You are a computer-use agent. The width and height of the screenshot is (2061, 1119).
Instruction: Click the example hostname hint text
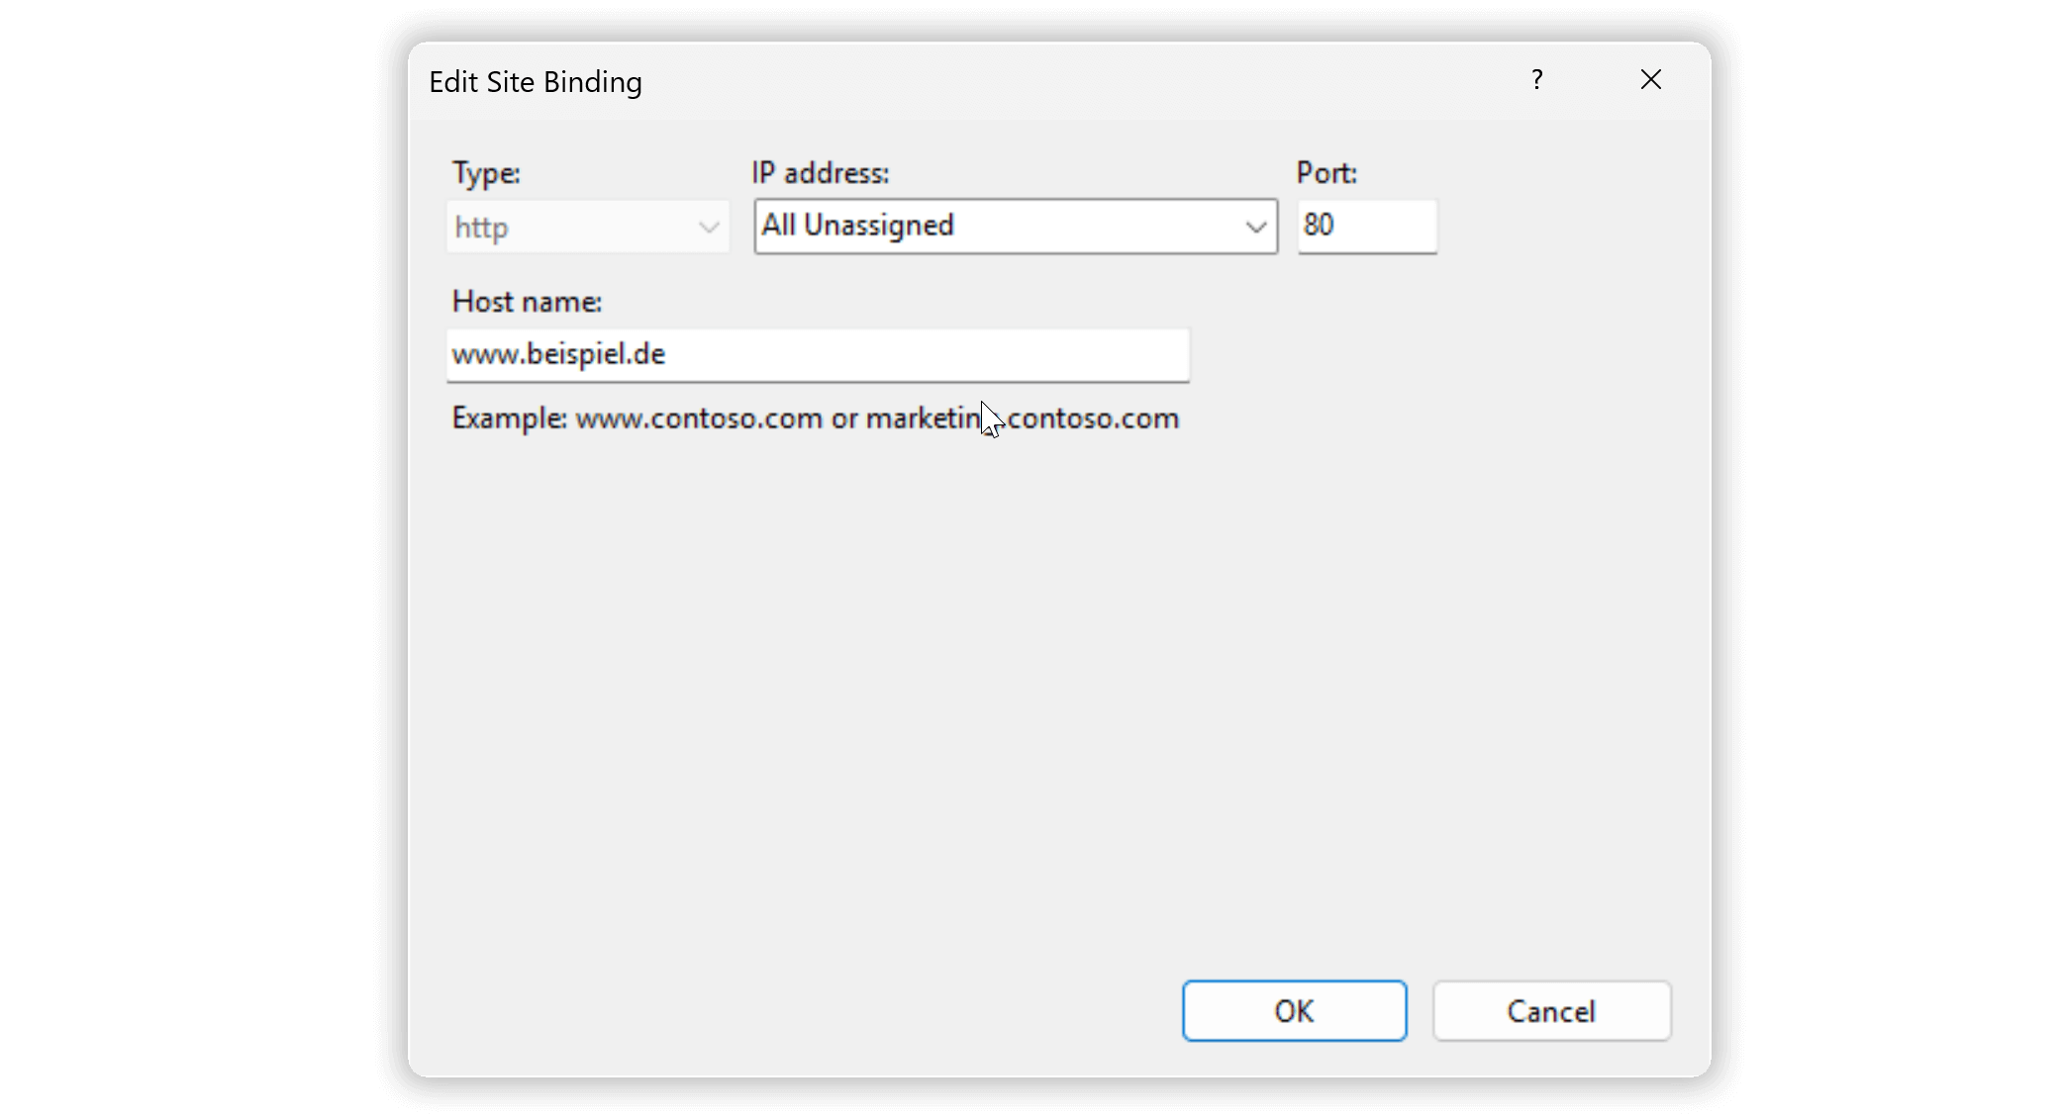tap(814, 418)
